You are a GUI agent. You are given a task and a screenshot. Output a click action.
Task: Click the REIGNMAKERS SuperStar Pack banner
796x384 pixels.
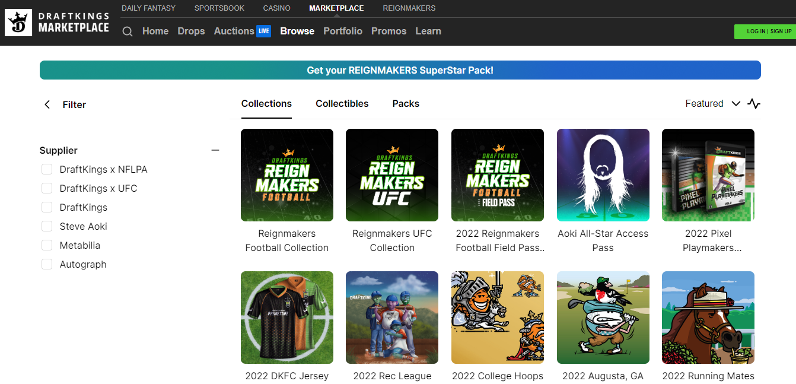point(400,70)
